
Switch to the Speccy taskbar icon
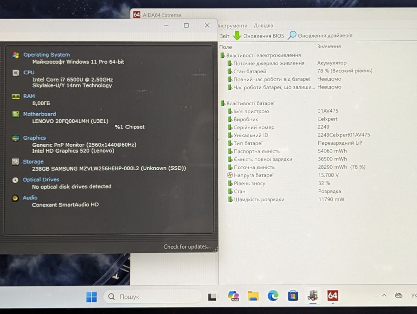[313, 295]
